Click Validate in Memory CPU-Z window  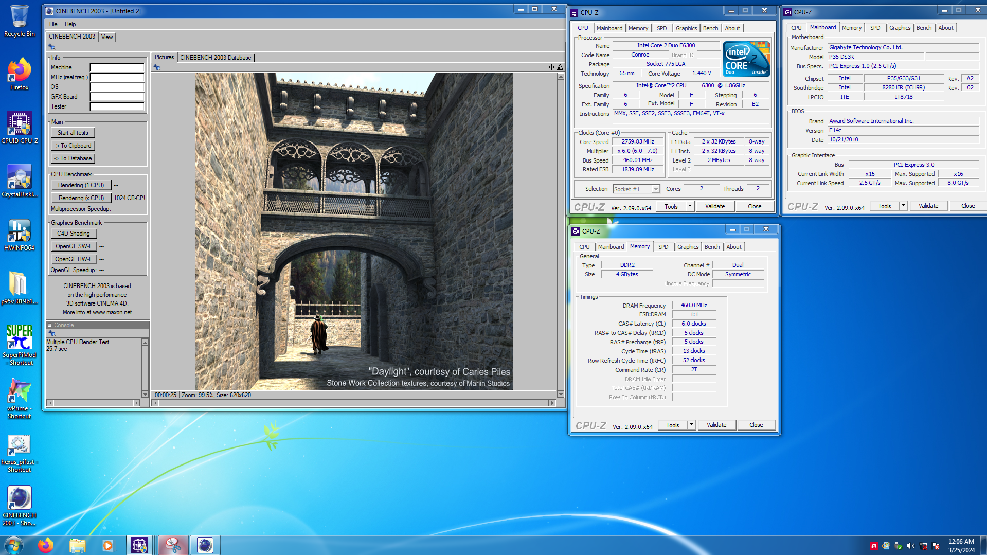pyautogui.click(x=716, y=425)
